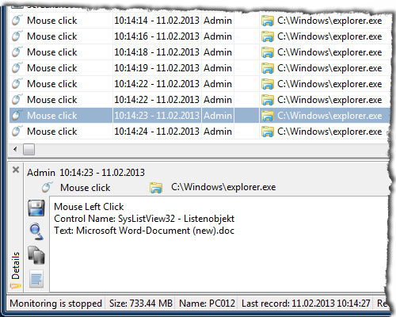Click the explorer.exe folder icon in details header

pos(156,188)
